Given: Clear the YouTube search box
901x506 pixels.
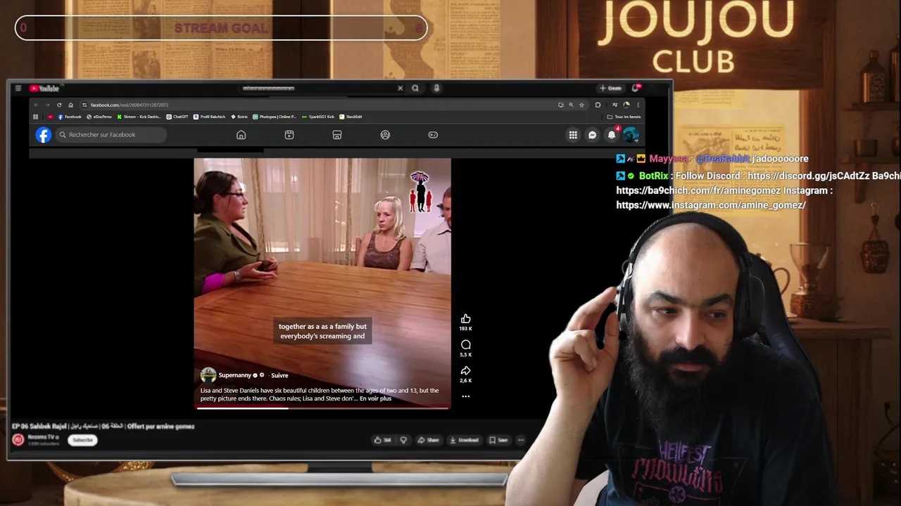Looking at the screenshot, I should point(400,89).
